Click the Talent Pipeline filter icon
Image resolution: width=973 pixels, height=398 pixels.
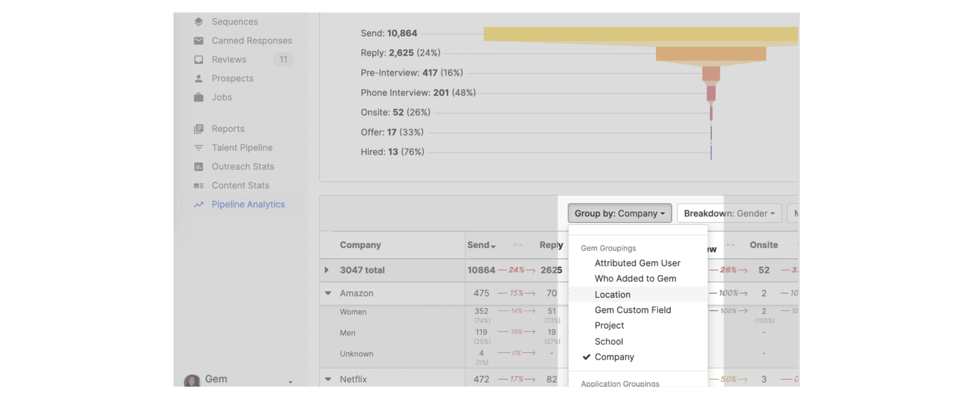(x=198, y=148)
